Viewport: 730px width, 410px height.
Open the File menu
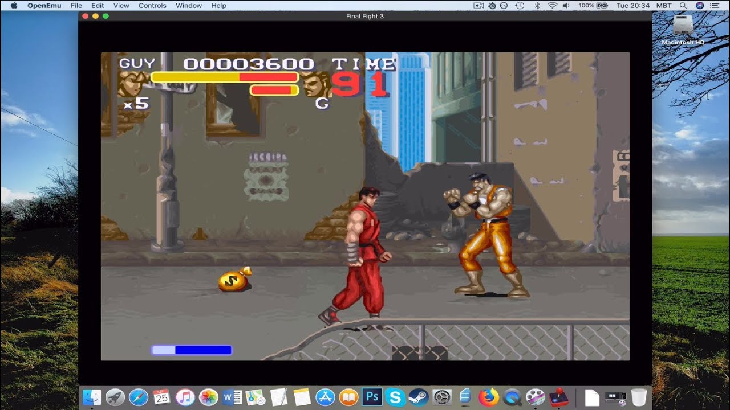point(76,5)
